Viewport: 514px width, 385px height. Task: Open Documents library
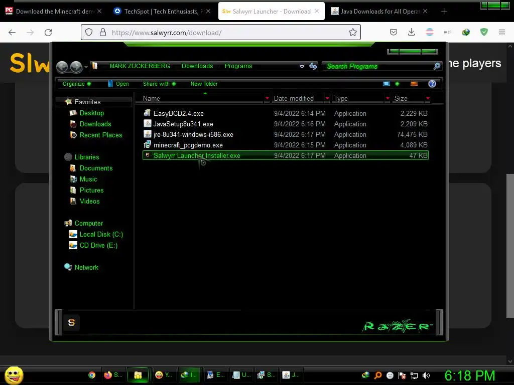coord(96,168)
